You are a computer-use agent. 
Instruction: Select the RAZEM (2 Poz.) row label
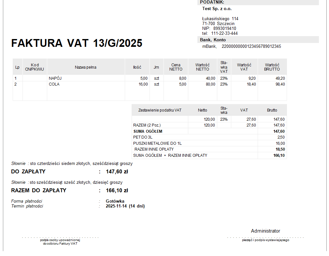coord(147,125)
